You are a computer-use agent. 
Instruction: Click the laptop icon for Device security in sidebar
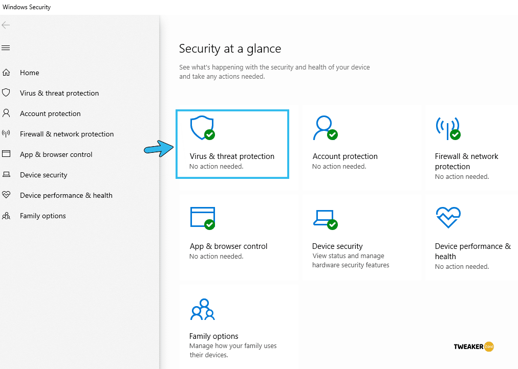click(6, 174)
